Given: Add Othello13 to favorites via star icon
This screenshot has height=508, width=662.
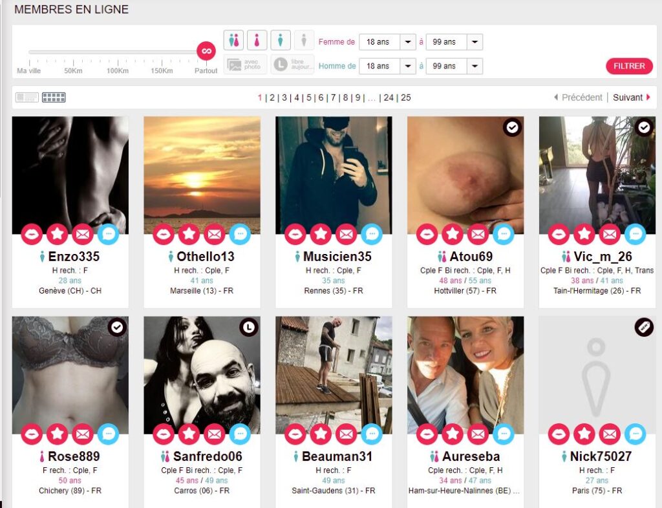Looking at the screenshot, I should 187,234.
